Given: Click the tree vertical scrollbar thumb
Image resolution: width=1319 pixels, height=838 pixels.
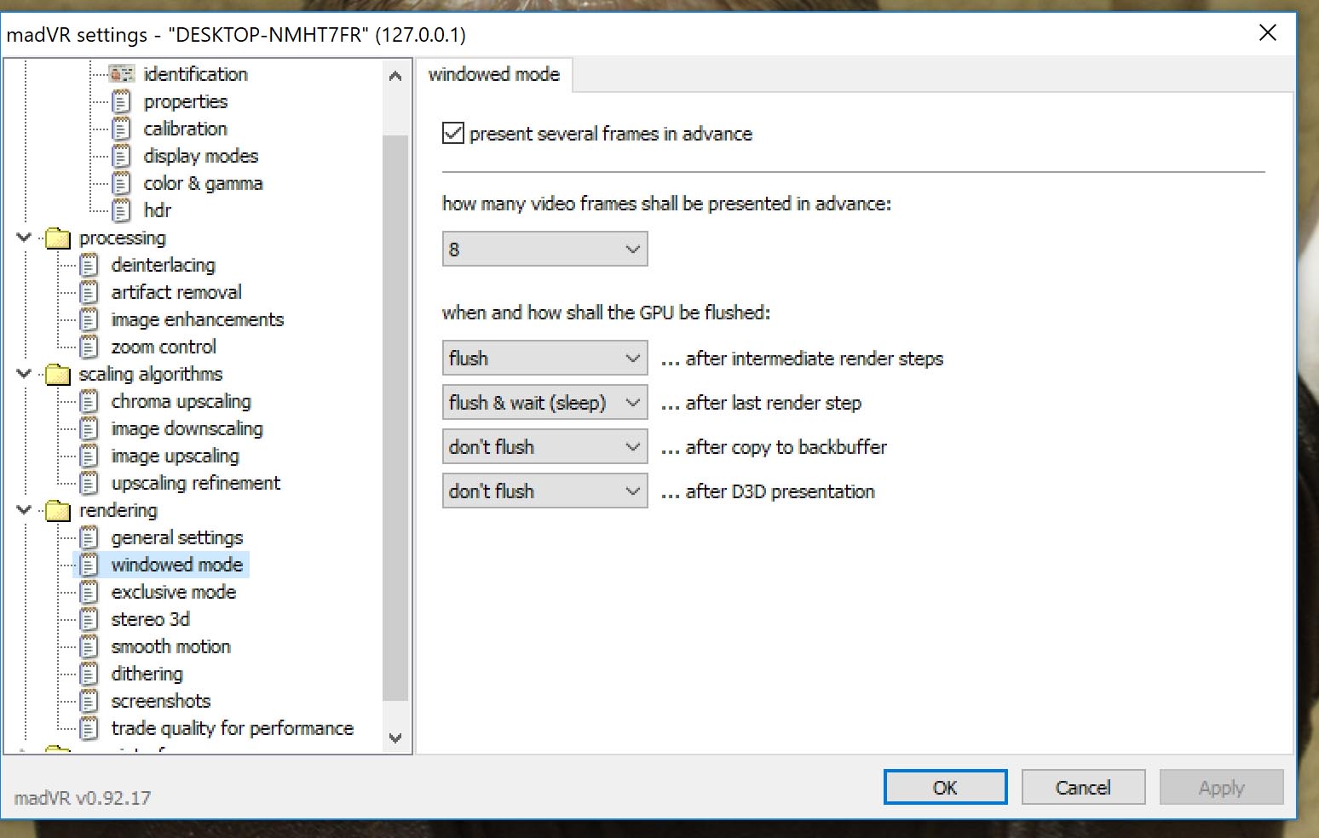Looking at the screenshot, I should point(395,417).
